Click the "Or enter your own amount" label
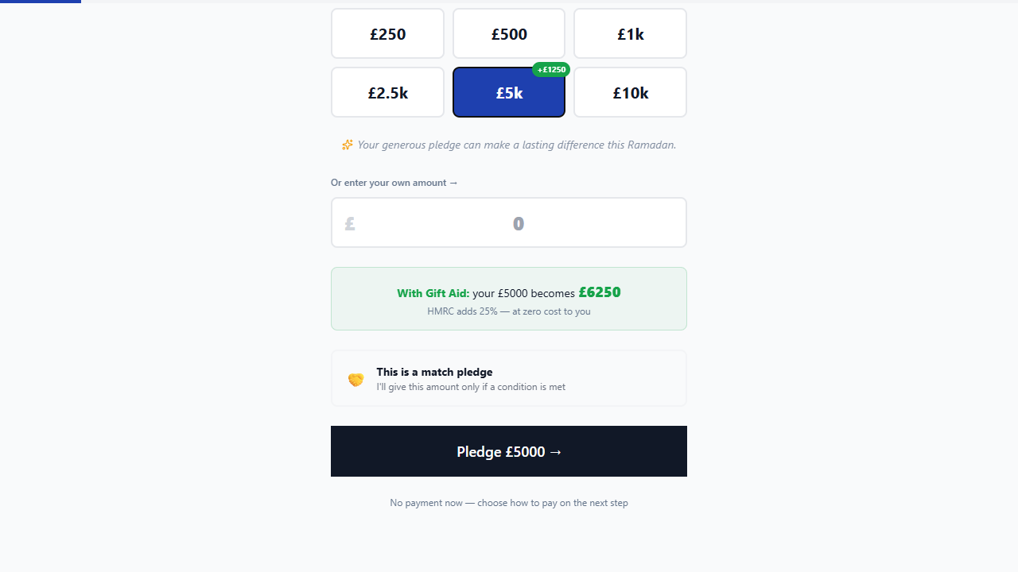Image resolution: width=1018 pixels, height=572 pixels. [394, 183]
